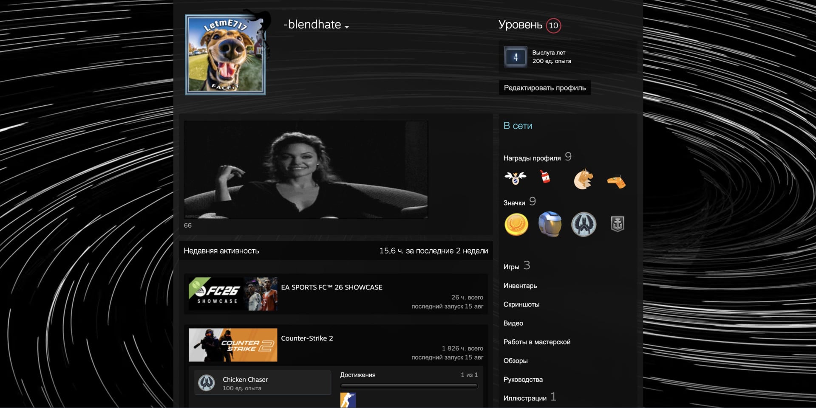Open the anchor shield badge
This screenshot has height=408, width=816.
click(618, 224)
